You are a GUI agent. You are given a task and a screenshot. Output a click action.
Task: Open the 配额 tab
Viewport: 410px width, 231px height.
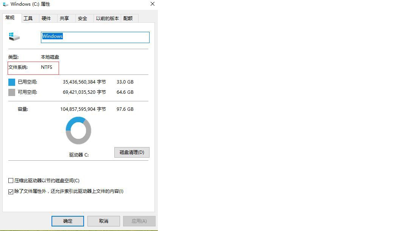click(128, 18)
